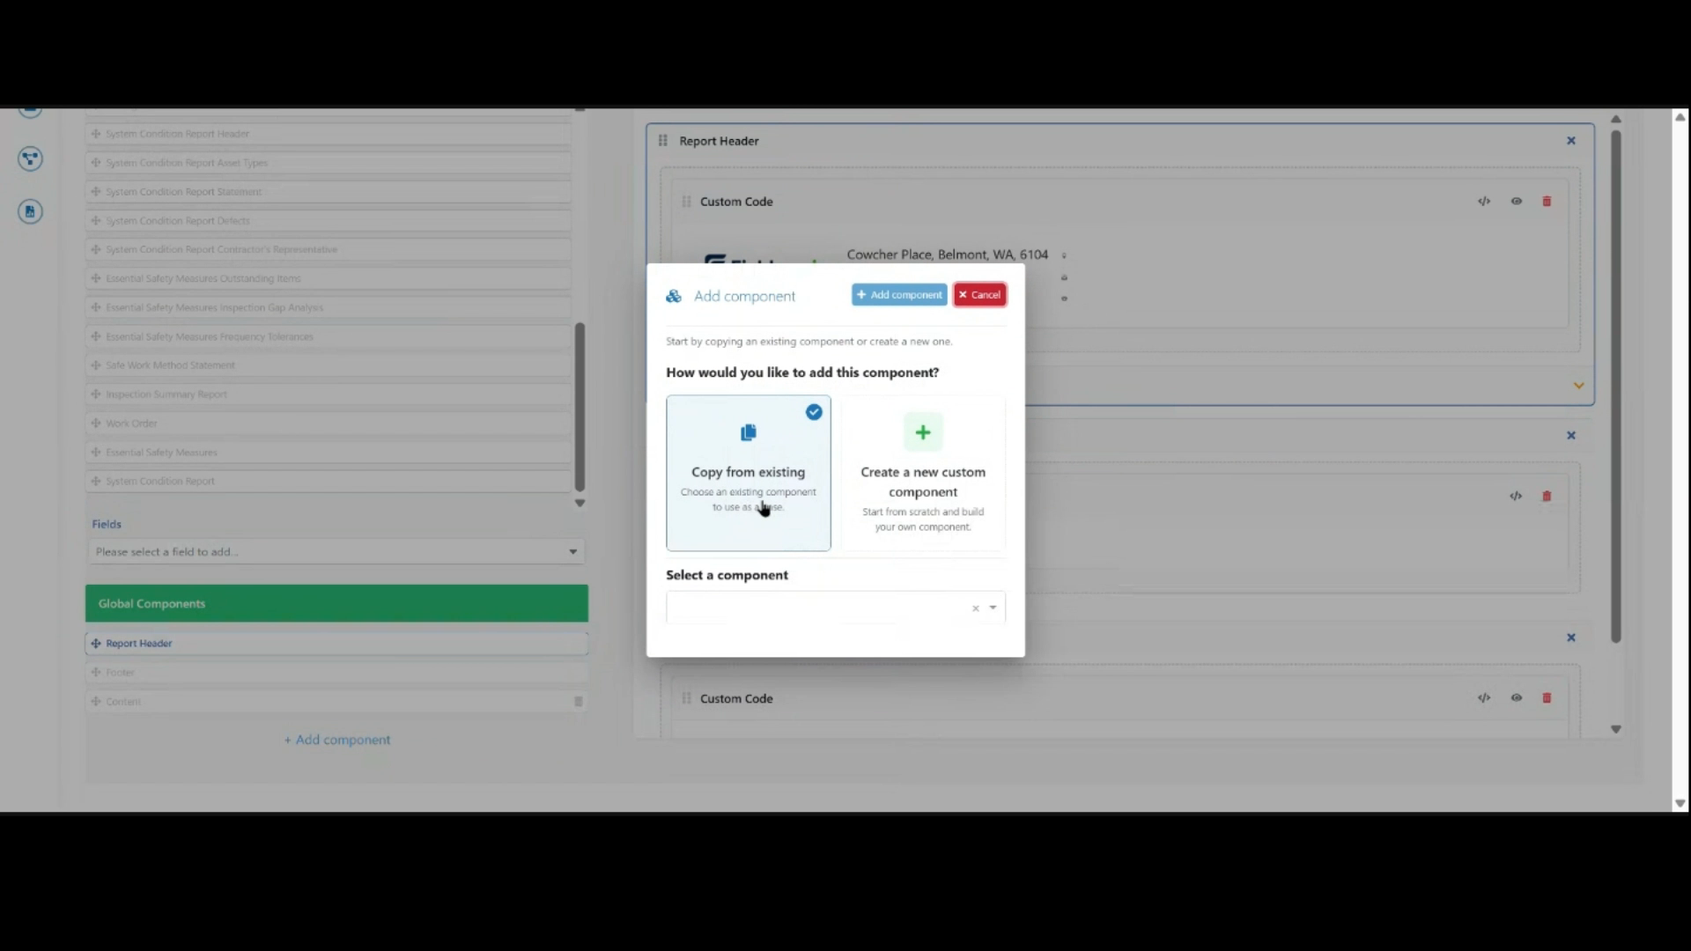Image resolution: width=1691 pixels, height=951 pixels.
Task: Select Safe Work Method Statement component
Action: coord(329,365)
